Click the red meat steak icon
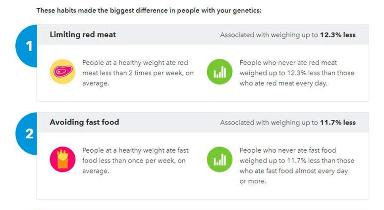 63,72
